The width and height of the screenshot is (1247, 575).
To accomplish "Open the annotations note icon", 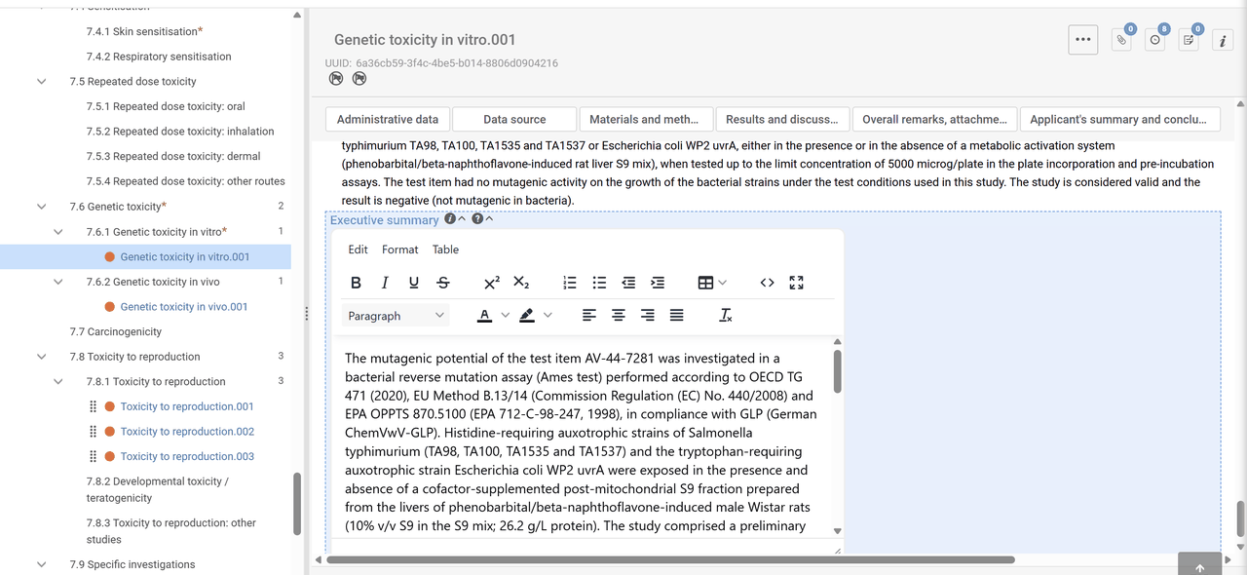I will click(1189, 40).
